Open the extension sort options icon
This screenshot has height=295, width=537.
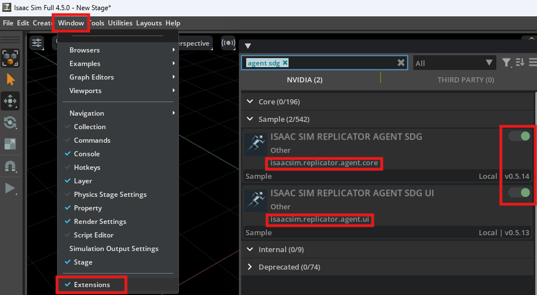point(520,62)
